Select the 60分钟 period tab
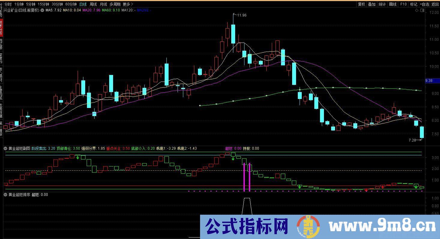Image resolution: width=440 pixels, height=239 pixels. click(71, 4)
